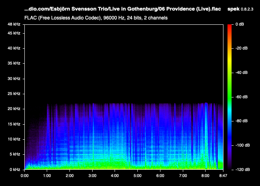Screen dimensions: 260x186
Task: Click the 0:00 time axis label
Action: pyautogui.click(x=24, y=176)
